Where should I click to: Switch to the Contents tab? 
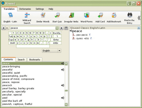8,60
